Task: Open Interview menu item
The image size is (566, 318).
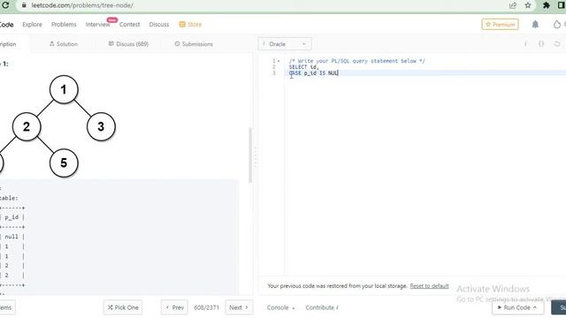Action: pyautogui.click(x=97, y=24)
